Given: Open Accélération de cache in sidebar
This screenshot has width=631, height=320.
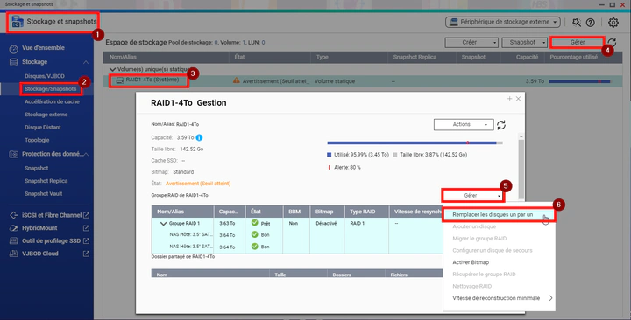Looking at the screenshot, I should pyautogui.click(x=52, y=102).
